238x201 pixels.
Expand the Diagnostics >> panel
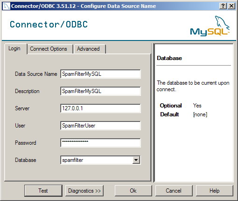pyautogui.click(x=84, y=191)
